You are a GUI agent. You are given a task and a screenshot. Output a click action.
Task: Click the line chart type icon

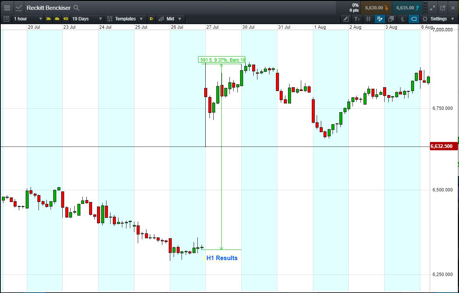point(19,8)
